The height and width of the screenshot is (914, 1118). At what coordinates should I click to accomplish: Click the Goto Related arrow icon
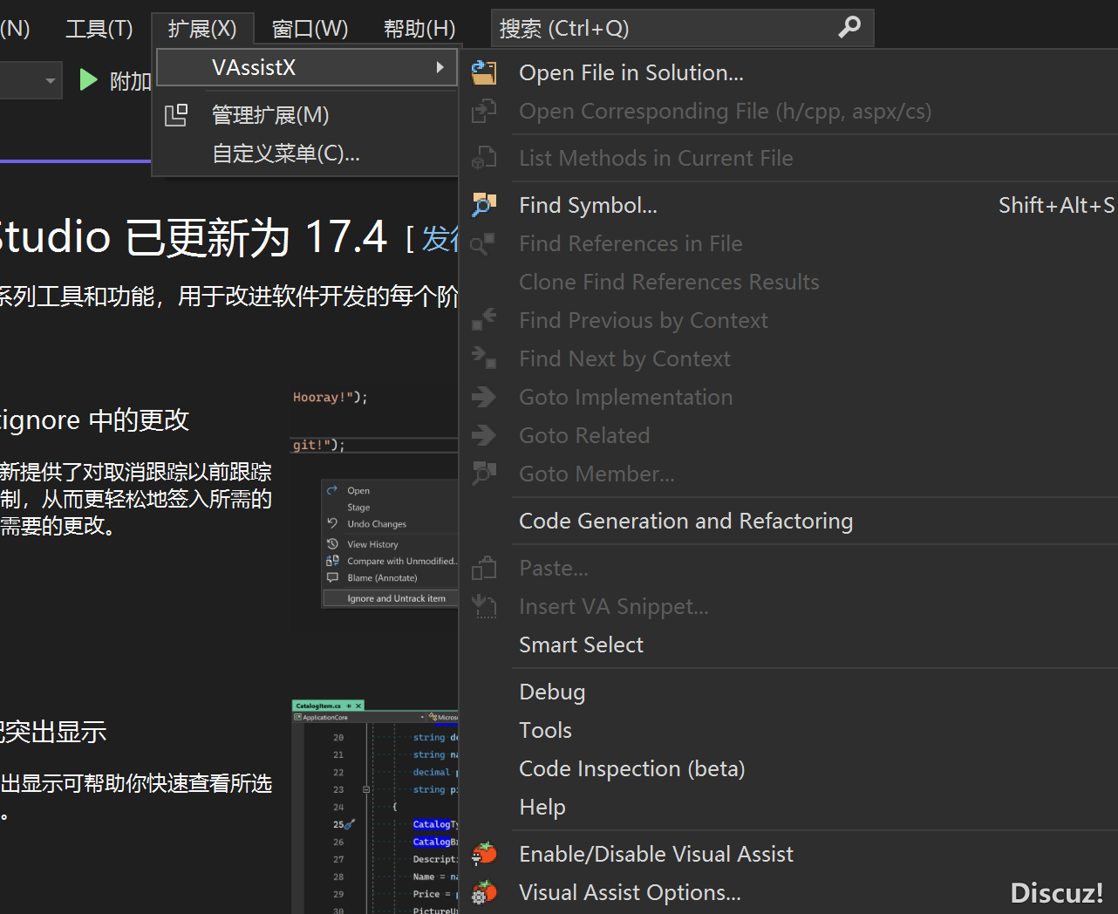pos(484,435)
